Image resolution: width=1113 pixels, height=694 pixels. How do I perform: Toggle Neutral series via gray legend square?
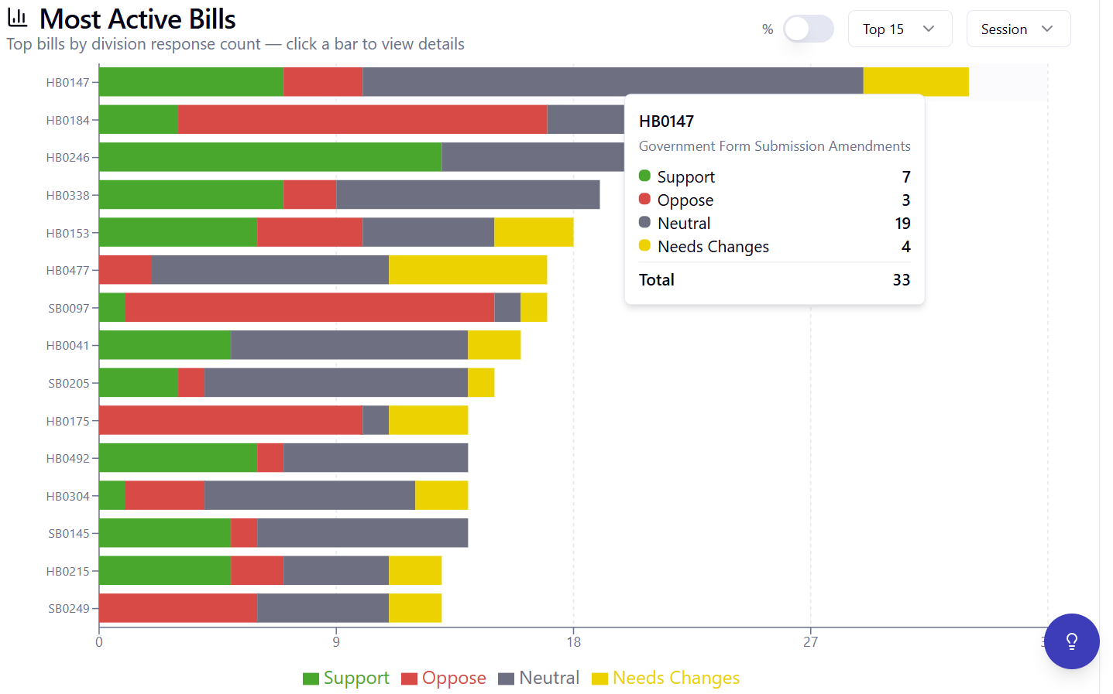tap(506, 679)
